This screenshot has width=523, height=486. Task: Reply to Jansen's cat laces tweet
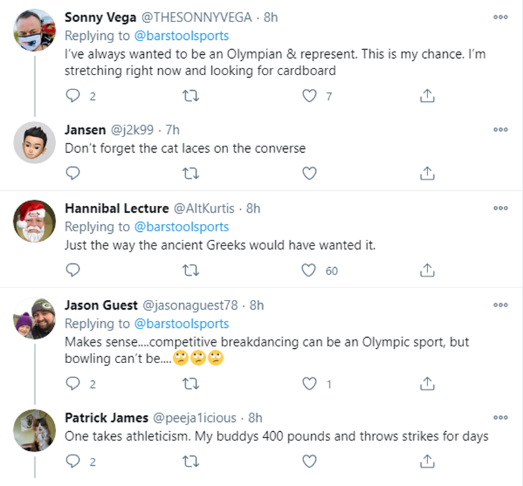click(x=74, y=173)
